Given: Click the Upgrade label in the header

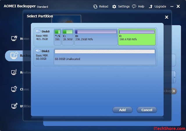Looking at the screenshot, I should click(x=160, y=6).
